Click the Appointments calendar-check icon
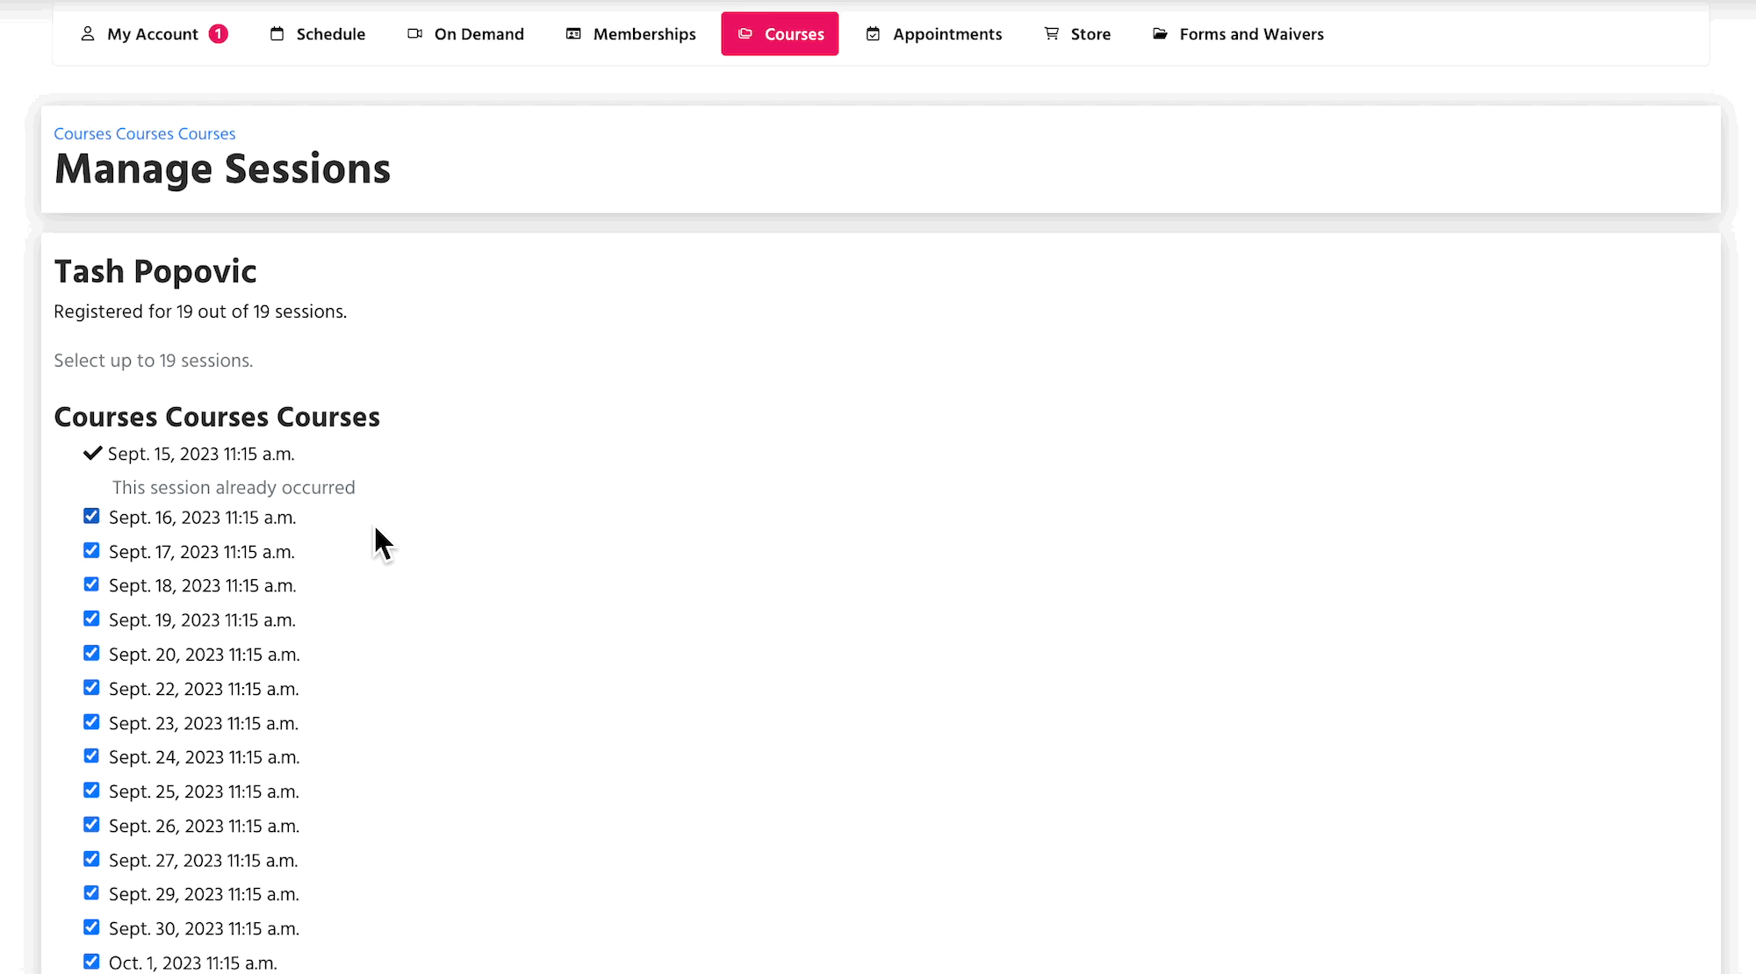 tap(873, 34)
